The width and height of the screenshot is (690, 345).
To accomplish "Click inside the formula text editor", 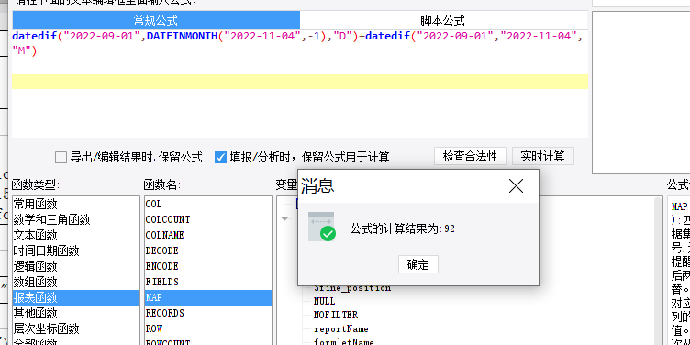I will tap(300, 83).
